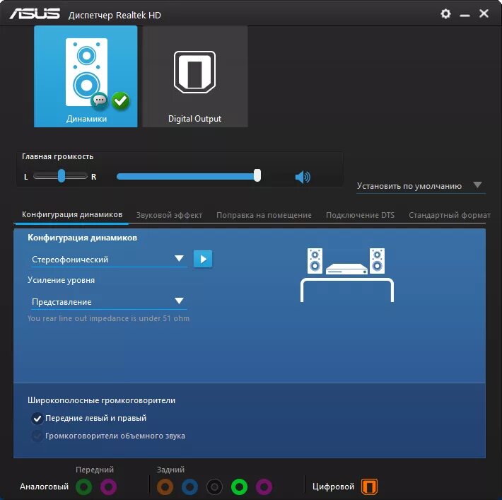Click the front green analog jack
The width and height of the screenshot is (502, 500).
(x=84, y=487)
